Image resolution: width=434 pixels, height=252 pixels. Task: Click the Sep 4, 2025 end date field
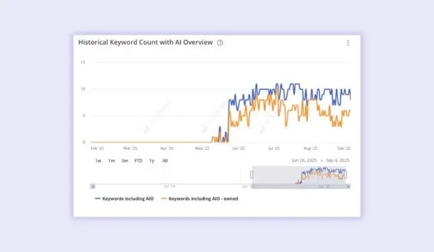(x=338, y=161)
